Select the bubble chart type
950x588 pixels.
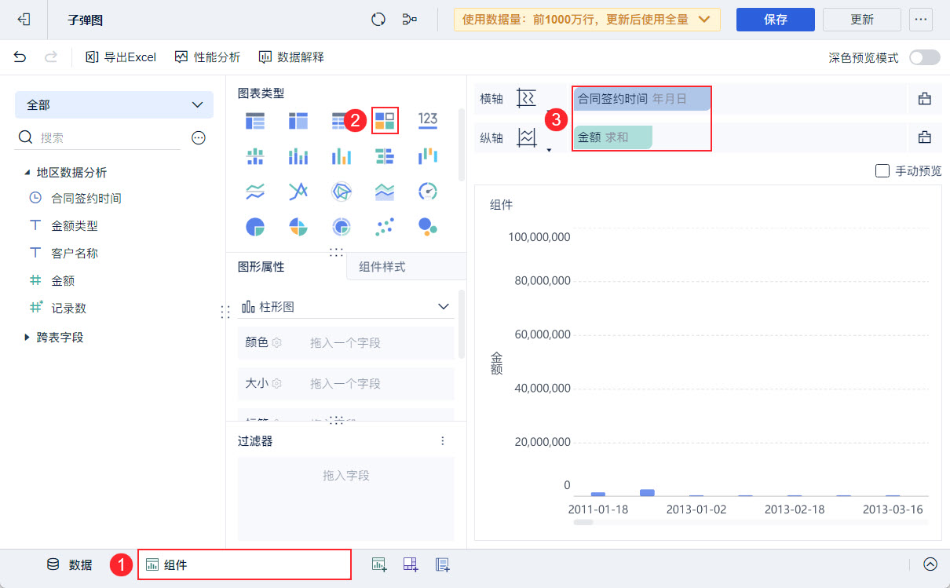(x=428, y=227)
